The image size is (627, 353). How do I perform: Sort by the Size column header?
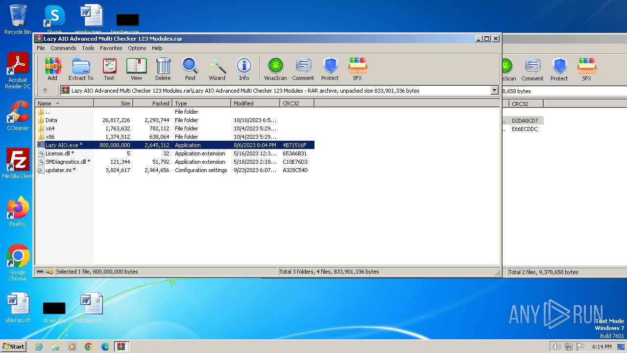pos(113,103)
